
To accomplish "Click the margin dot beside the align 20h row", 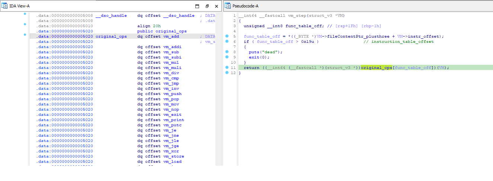I will click(25, 24).
